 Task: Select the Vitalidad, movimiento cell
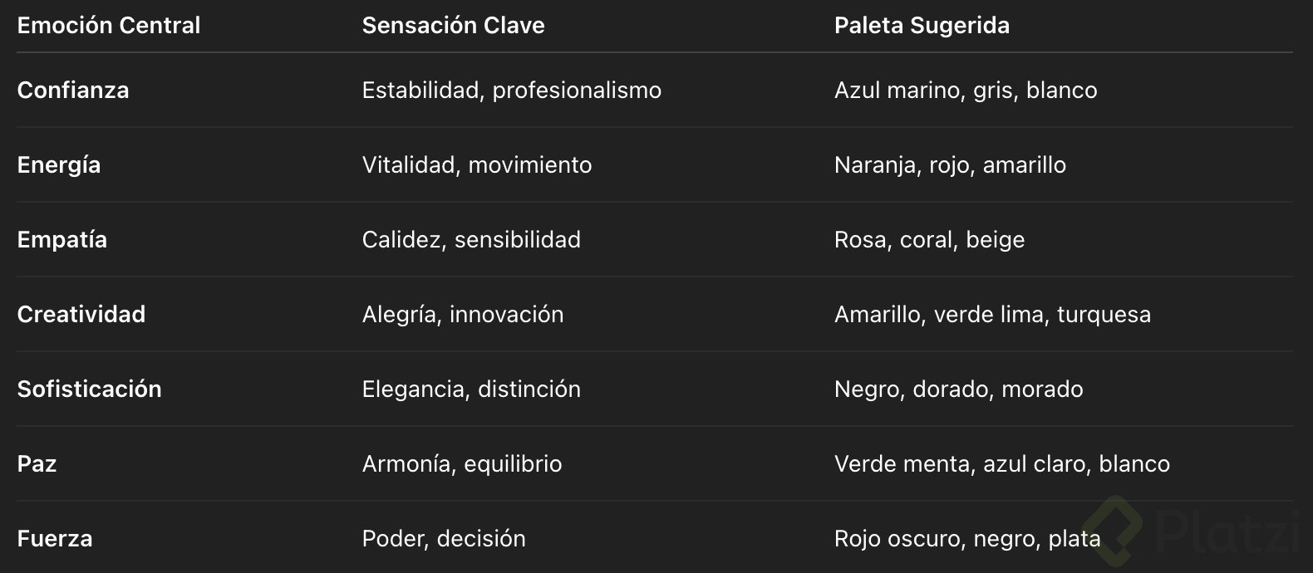click(x=477, y=165)
